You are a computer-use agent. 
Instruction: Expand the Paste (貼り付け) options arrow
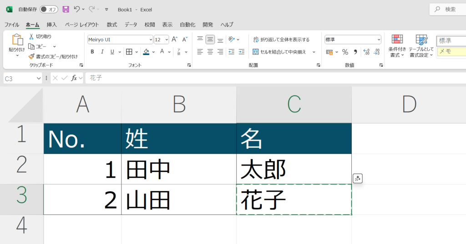pyautogui.click(x=17, y=56)
